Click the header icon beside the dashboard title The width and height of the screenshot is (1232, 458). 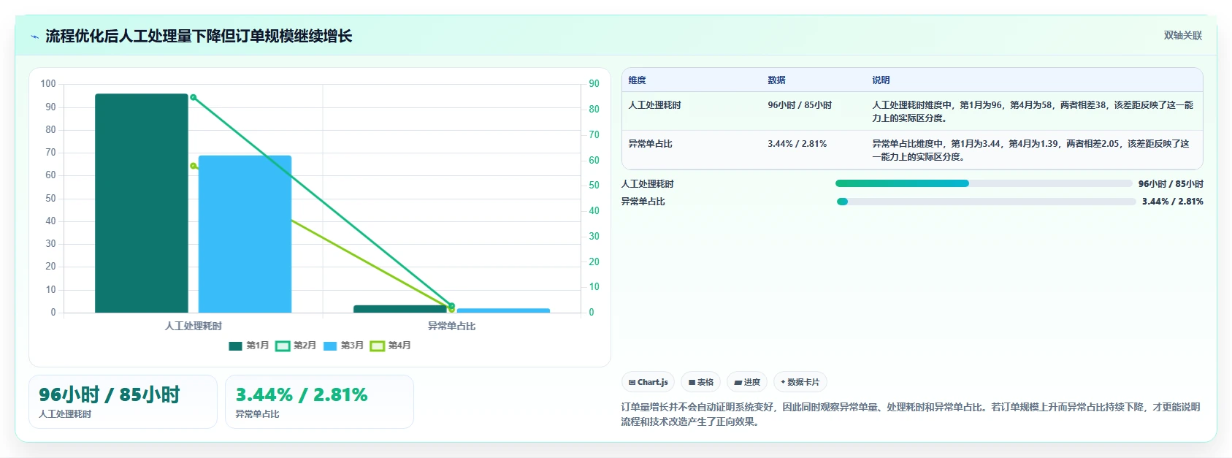34,37
